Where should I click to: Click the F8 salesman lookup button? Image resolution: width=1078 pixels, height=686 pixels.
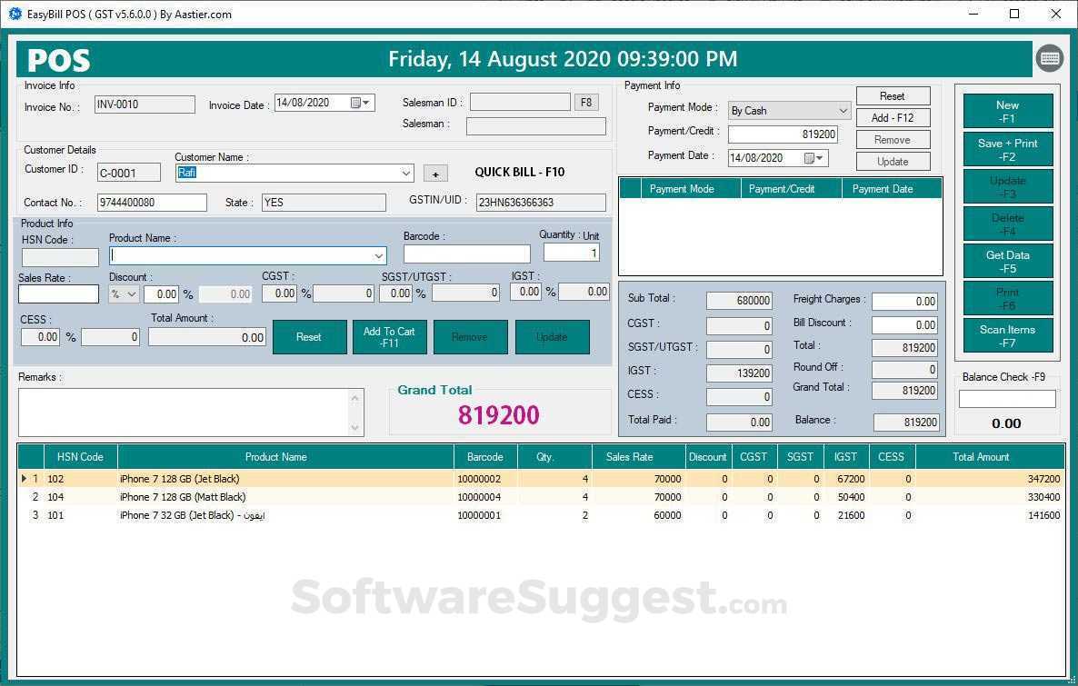585,103
